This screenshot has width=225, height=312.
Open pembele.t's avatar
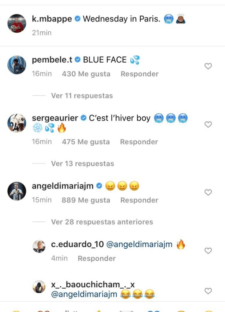click(x=17, y=65)
